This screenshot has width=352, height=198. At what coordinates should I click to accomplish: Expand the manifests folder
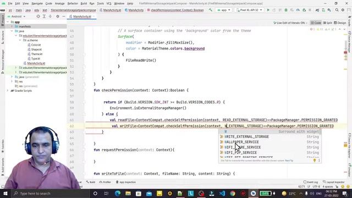pyautogui.click(x=12, y=26)
